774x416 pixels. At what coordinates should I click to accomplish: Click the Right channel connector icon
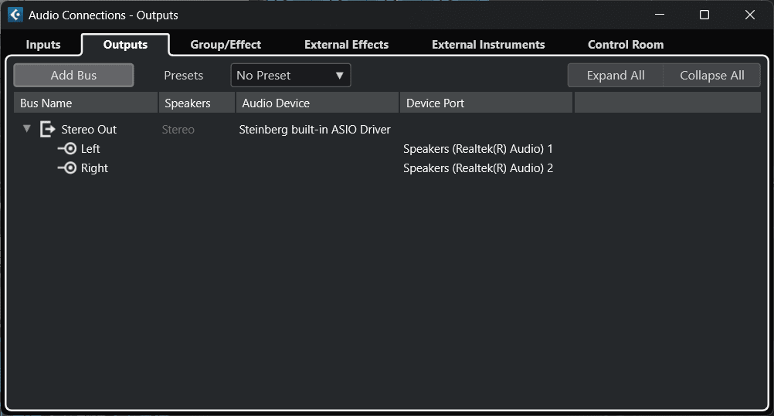pos(68,168)
